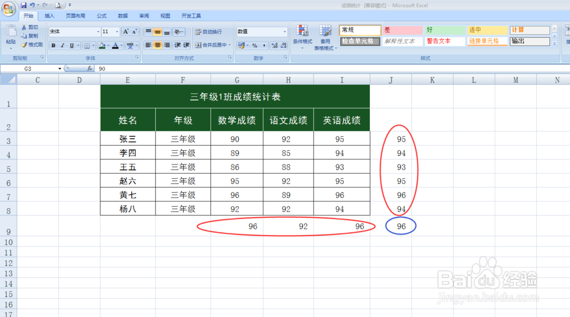This screenshot has height=317, width=570.
Task: Decrease decimal places
Action: tap(283, 46)
